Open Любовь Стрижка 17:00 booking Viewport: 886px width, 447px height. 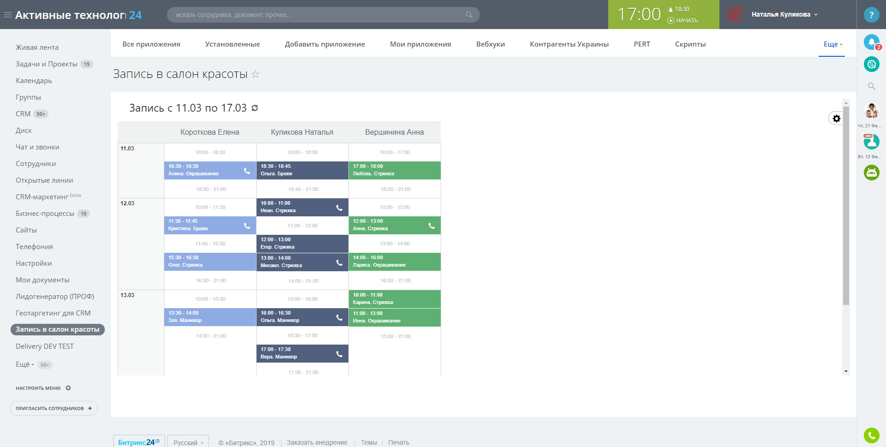pos(395,170)
